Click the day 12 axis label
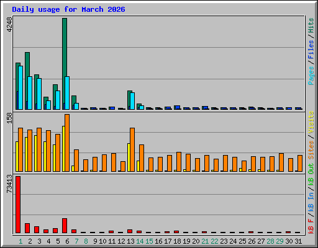318x248 pixels. [x=121, y=241]
